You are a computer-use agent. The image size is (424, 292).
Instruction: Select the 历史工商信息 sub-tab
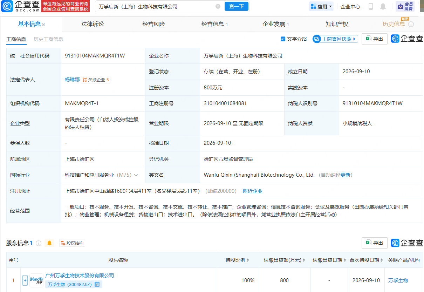(48, 39)
